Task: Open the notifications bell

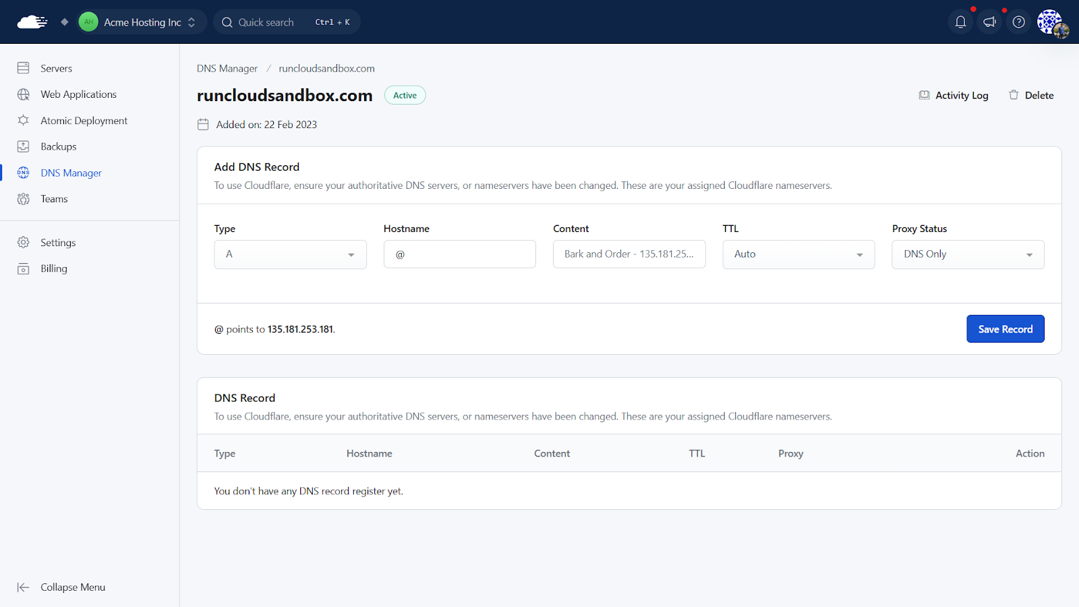Action: (960, 22)
